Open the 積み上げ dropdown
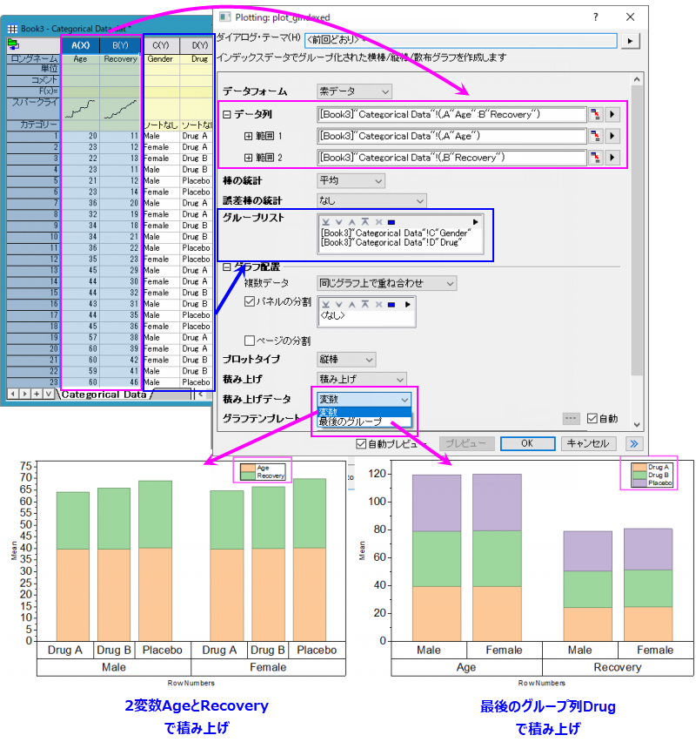 (x=362, y=380)
